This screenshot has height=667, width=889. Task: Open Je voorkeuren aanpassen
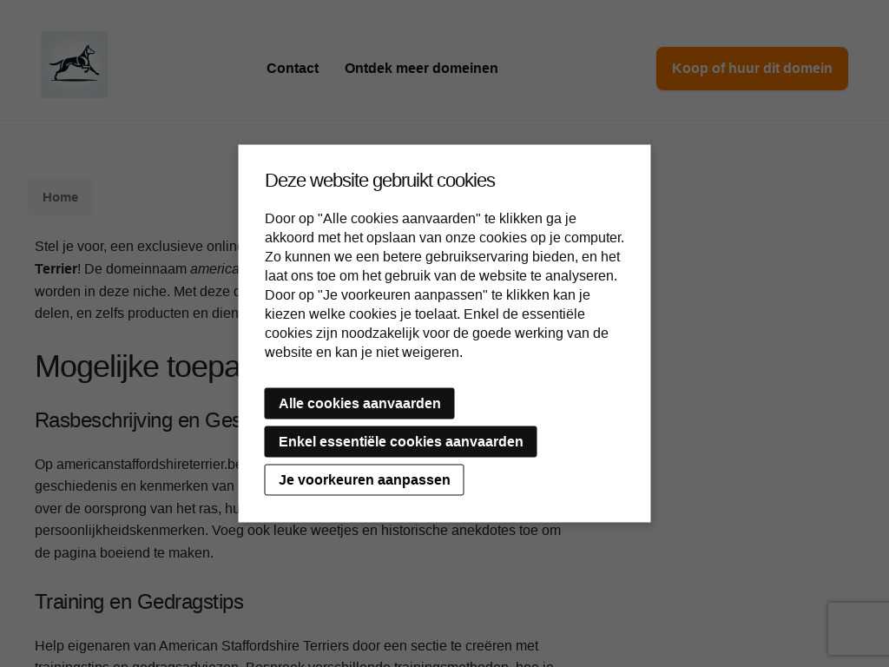(364, 479)
